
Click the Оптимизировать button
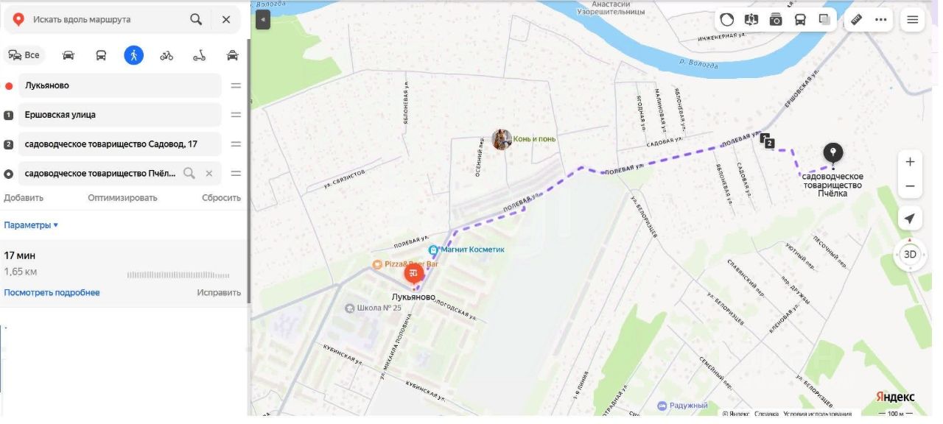122,198
